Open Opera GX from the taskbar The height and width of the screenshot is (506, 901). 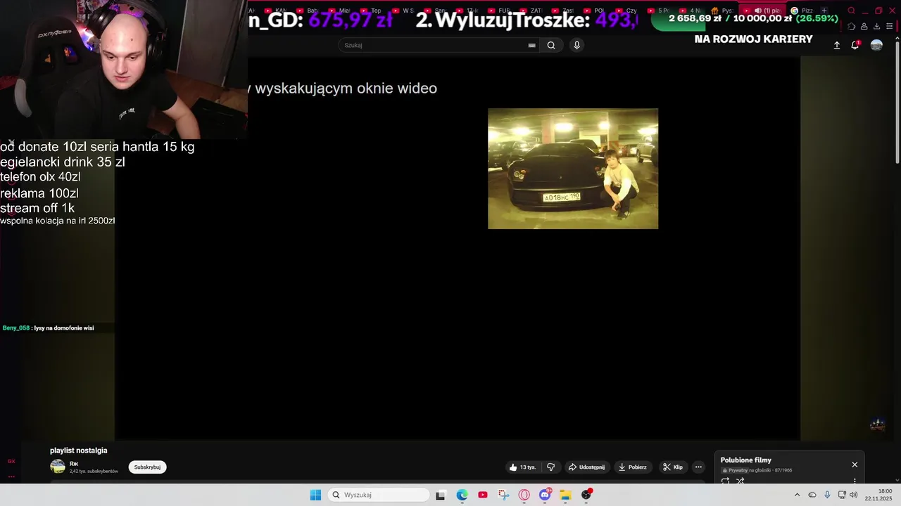pyautogui.click(x=524, y=495)
